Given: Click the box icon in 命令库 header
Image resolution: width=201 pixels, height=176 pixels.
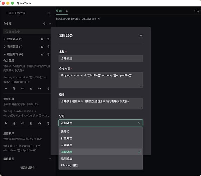Looking at the screenshot, I should click(44, 23).
